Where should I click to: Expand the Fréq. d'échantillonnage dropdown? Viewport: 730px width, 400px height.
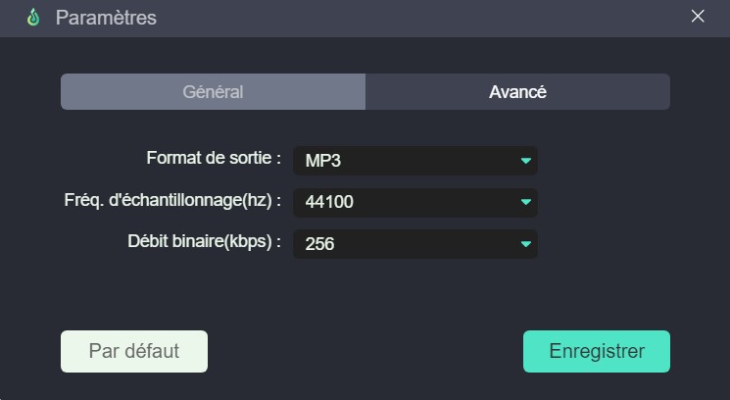pyautogui.click(x=415, y=202)
